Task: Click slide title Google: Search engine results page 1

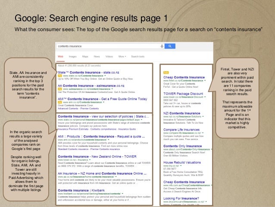Action: point(91,18)
